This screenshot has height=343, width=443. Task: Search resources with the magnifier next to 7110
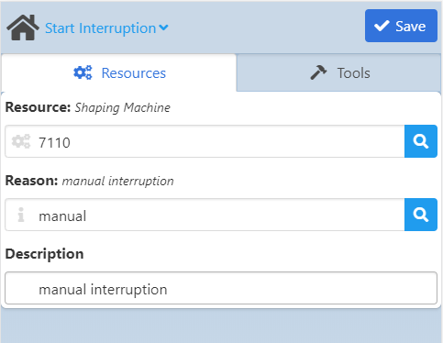421,141
